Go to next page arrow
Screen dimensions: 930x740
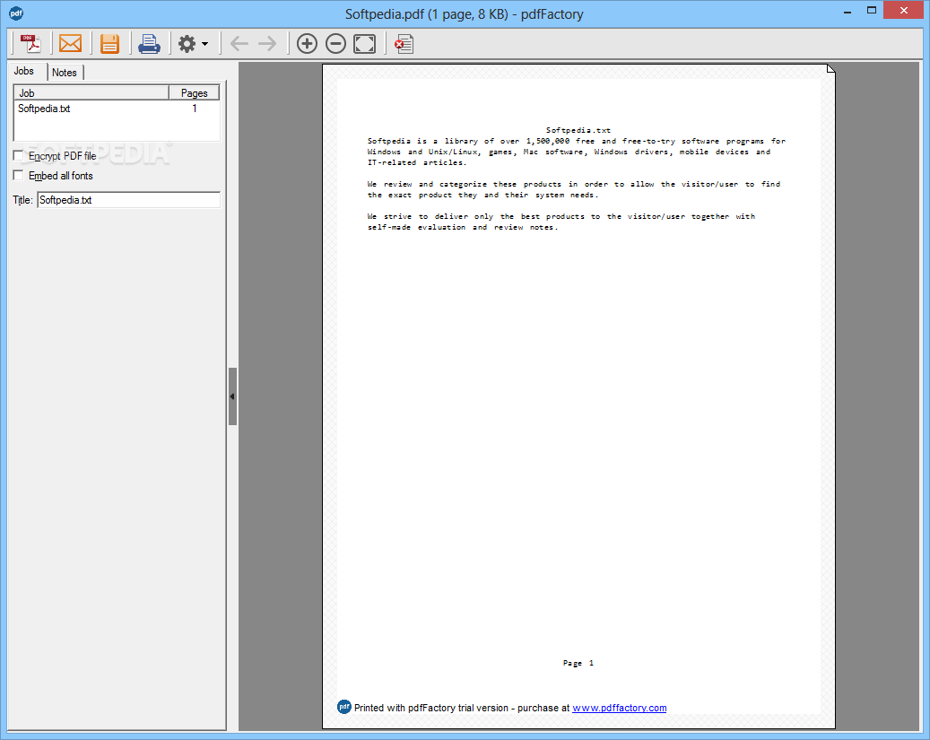pyautogui.click(x=267, y=43)
